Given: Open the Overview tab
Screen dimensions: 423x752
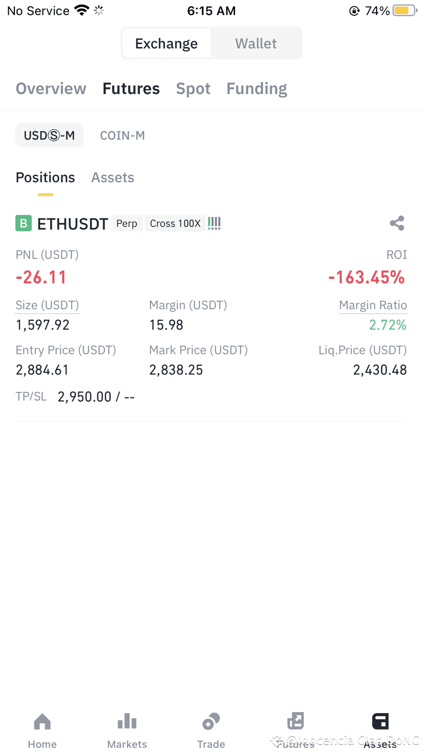Looking at the screenshot, I should click(x=51, y=88).
